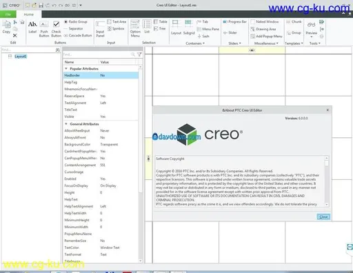The image size is (353, 273).
Task: Insert a Naked Window widget
Action: click(265, 21)
